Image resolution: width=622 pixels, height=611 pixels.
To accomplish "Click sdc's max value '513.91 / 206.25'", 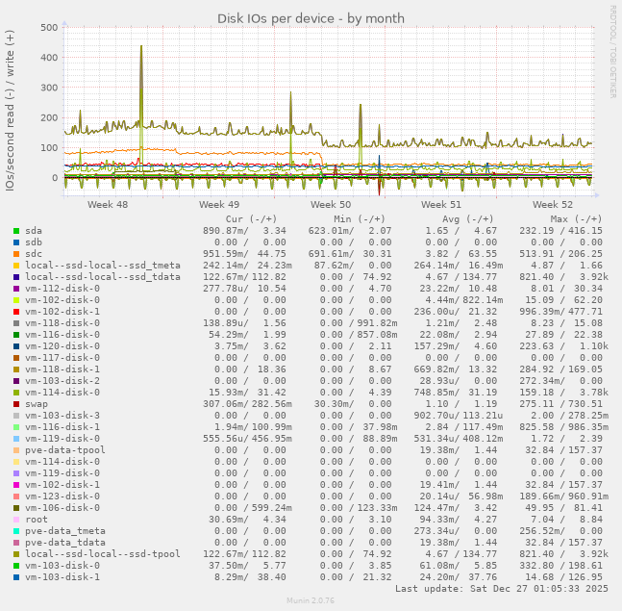I will pos(560,254).
